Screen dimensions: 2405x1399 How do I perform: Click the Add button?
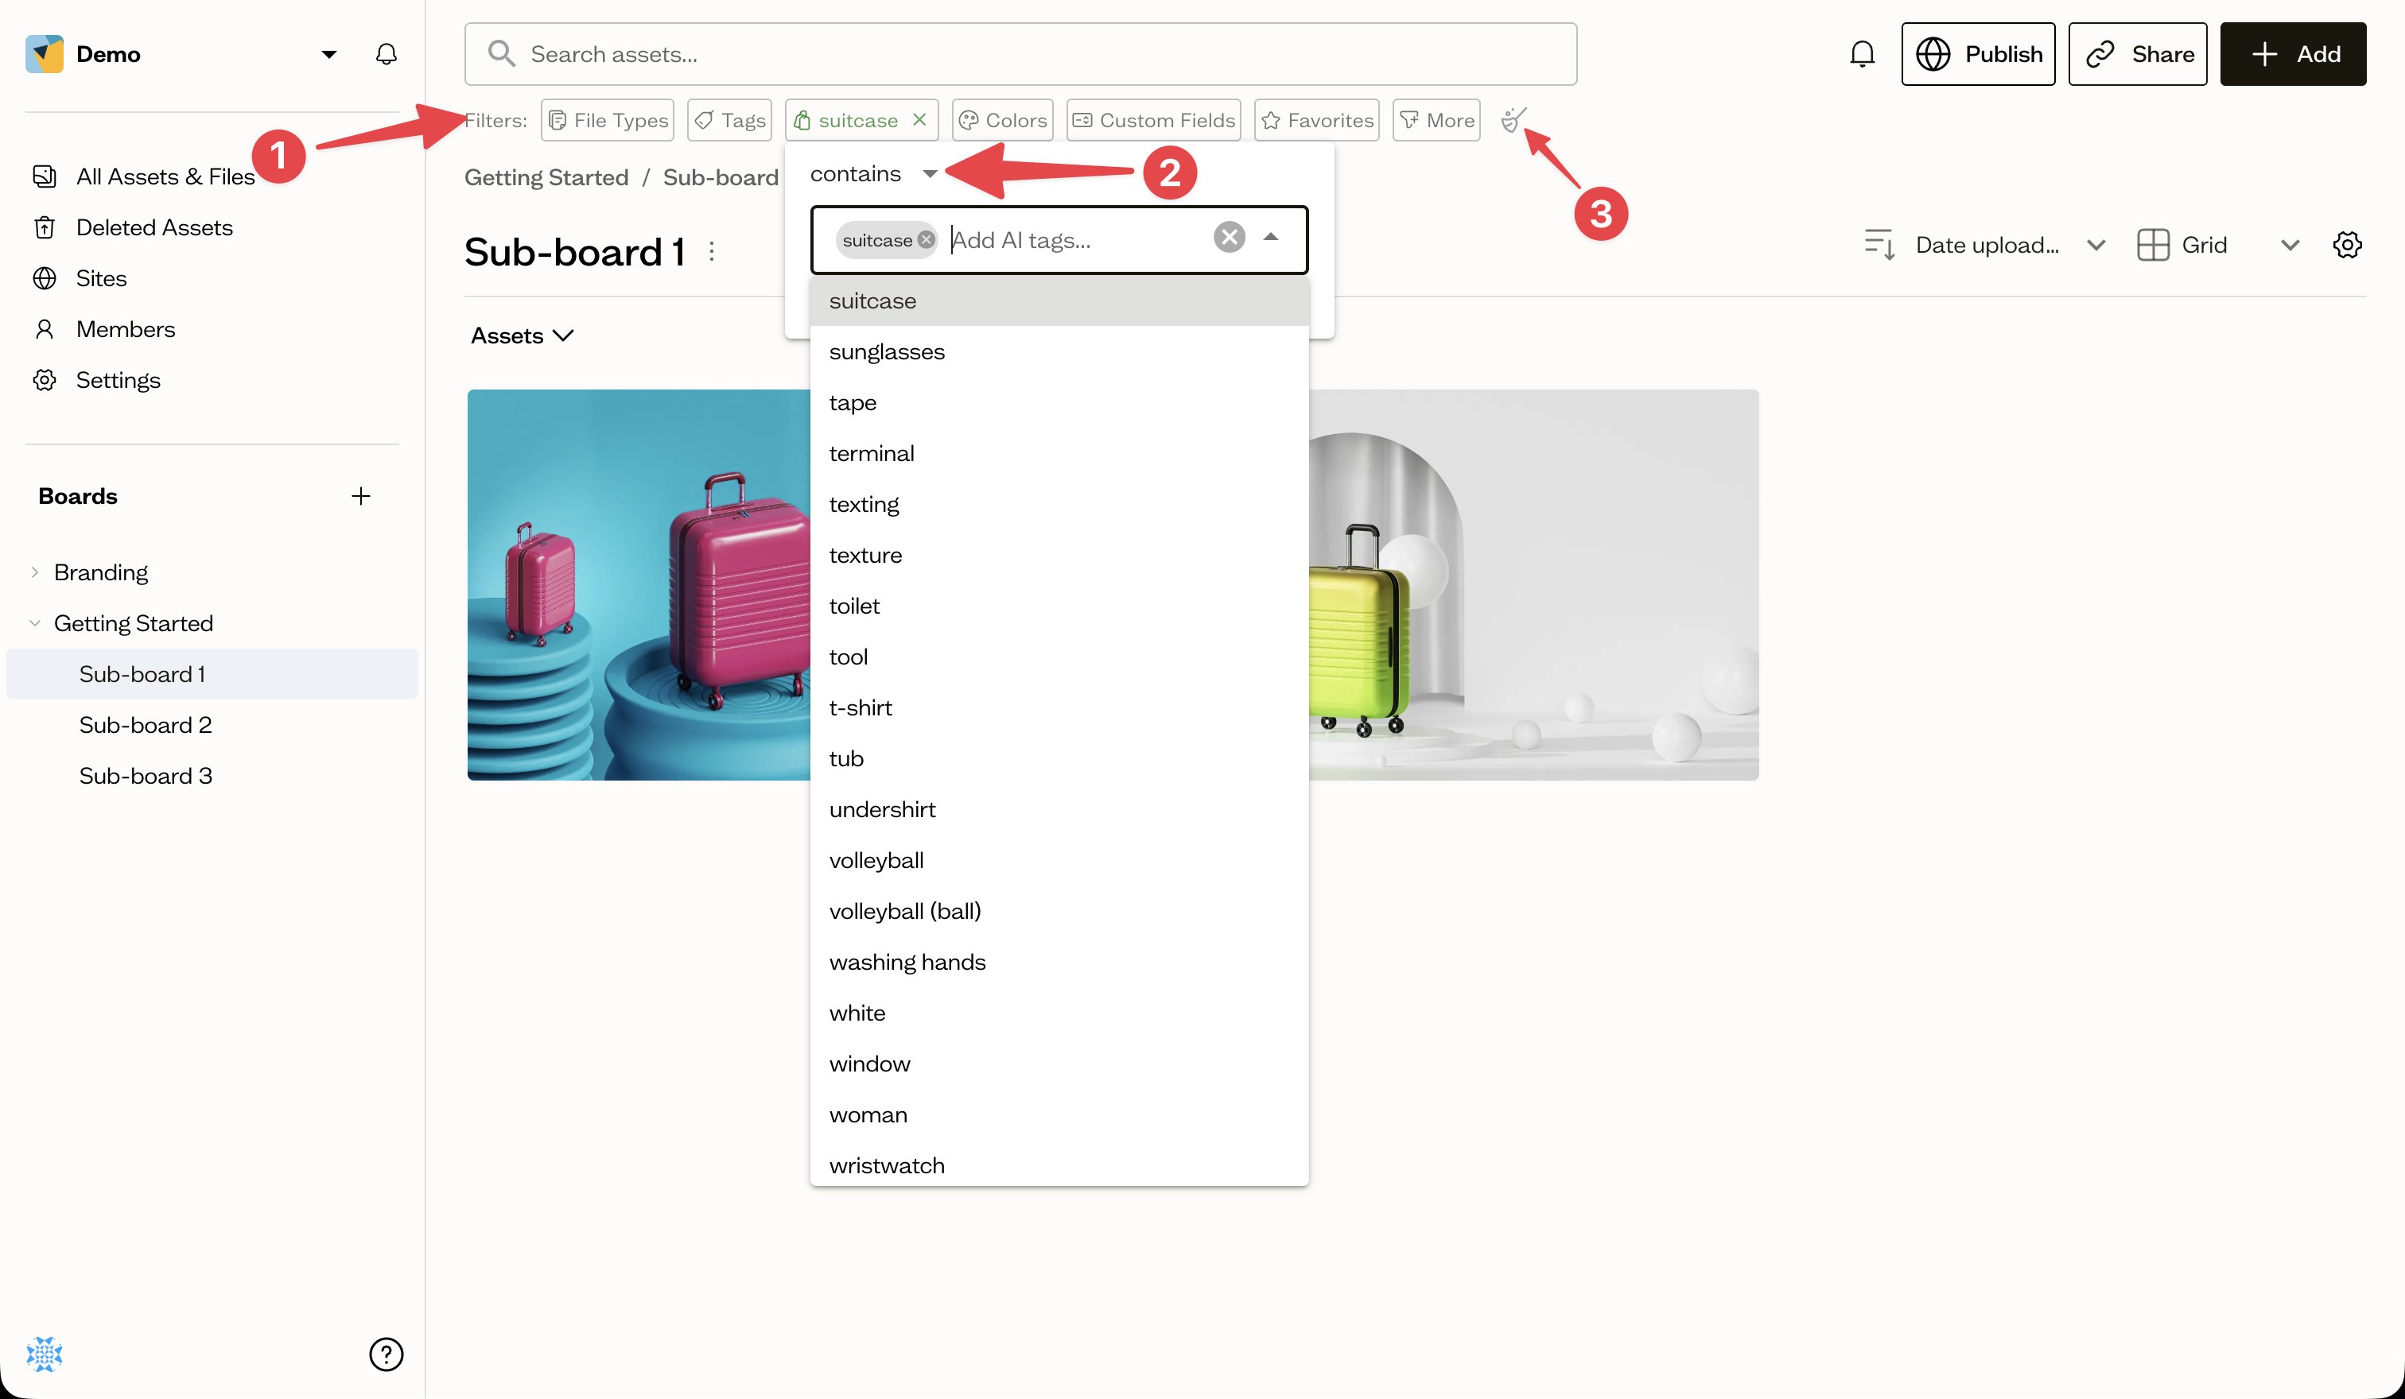[2292, 54]
